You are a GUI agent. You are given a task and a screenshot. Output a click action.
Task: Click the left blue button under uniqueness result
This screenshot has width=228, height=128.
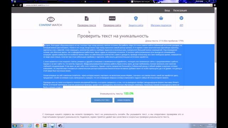click(102, 100)
